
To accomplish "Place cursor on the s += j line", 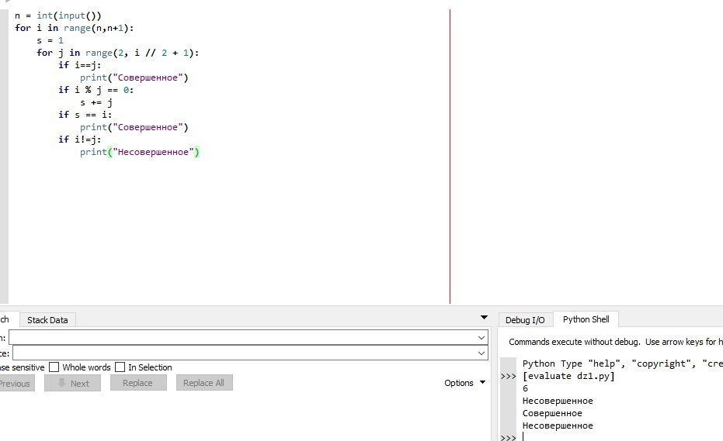I will [x=96, y=102].
